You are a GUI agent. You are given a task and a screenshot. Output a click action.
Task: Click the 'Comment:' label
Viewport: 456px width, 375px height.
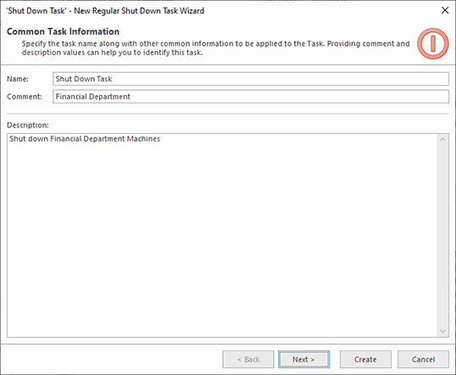[x=25, y=97]
